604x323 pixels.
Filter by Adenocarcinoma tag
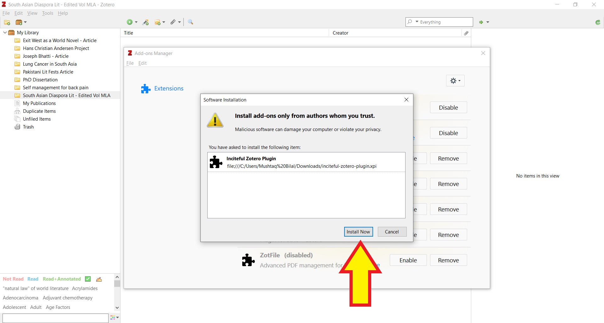click(20, 298)
